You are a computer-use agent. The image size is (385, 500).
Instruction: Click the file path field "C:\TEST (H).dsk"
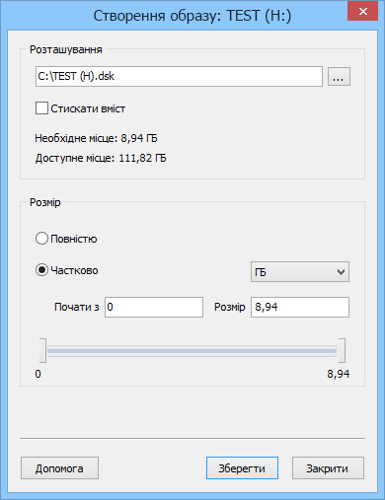click(x=179, y=77)
